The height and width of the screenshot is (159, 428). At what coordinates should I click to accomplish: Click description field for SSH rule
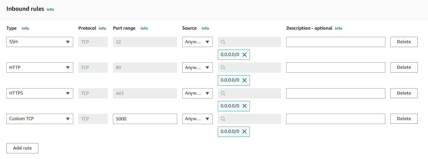[336, 42]
